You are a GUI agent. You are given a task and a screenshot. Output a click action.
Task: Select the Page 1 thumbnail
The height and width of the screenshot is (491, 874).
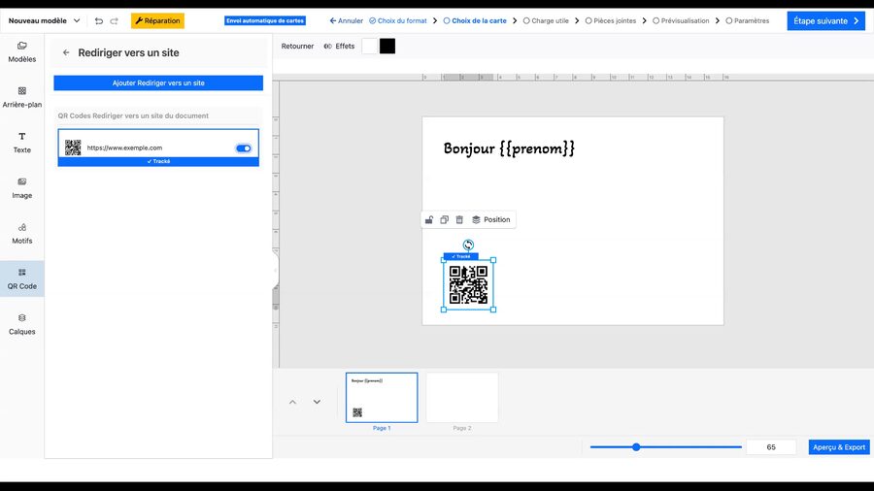click(382, 398)
